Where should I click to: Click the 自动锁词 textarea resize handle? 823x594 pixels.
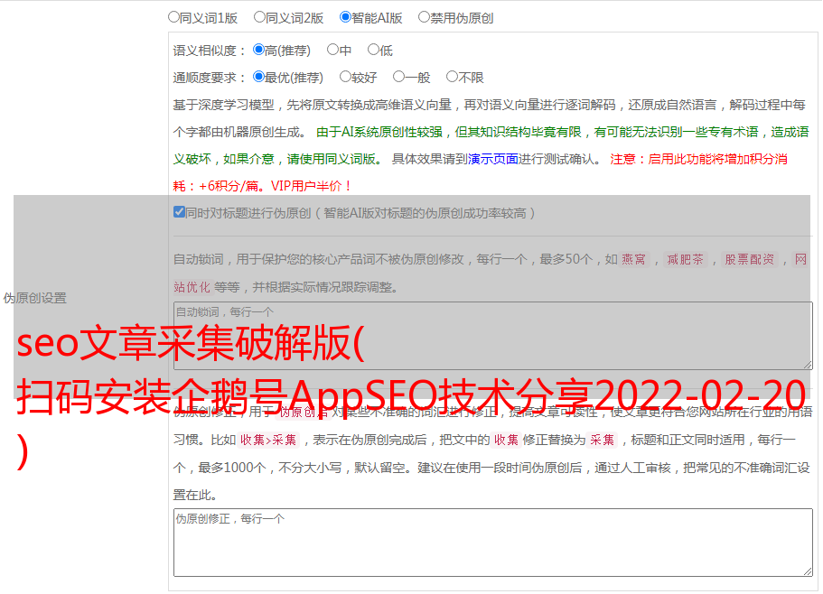pyautogui.click(x=808, y=365)
